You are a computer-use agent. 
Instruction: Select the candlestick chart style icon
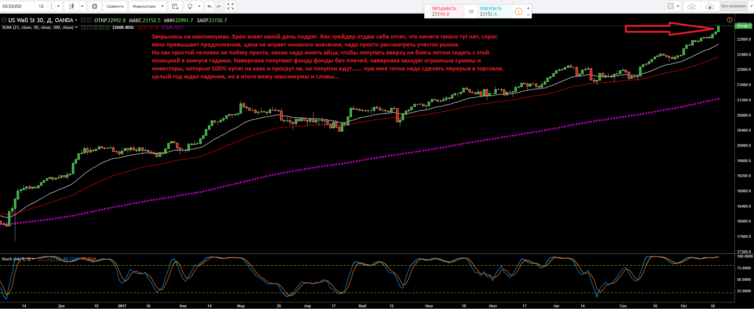(x=72, y=6)
